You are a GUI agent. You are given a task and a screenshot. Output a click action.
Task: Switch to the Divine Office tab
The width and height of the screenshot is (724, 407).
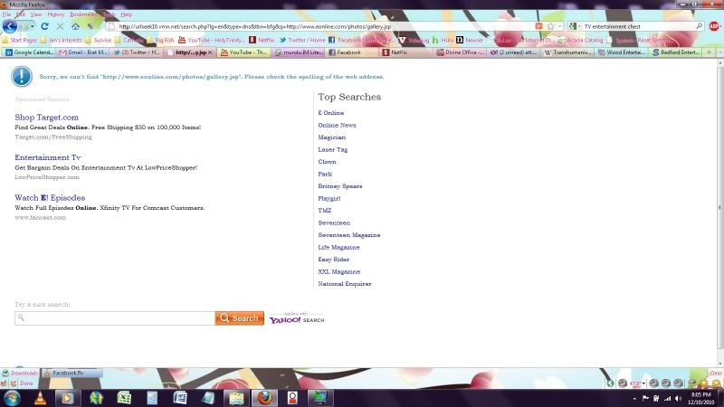click(461, 52)
